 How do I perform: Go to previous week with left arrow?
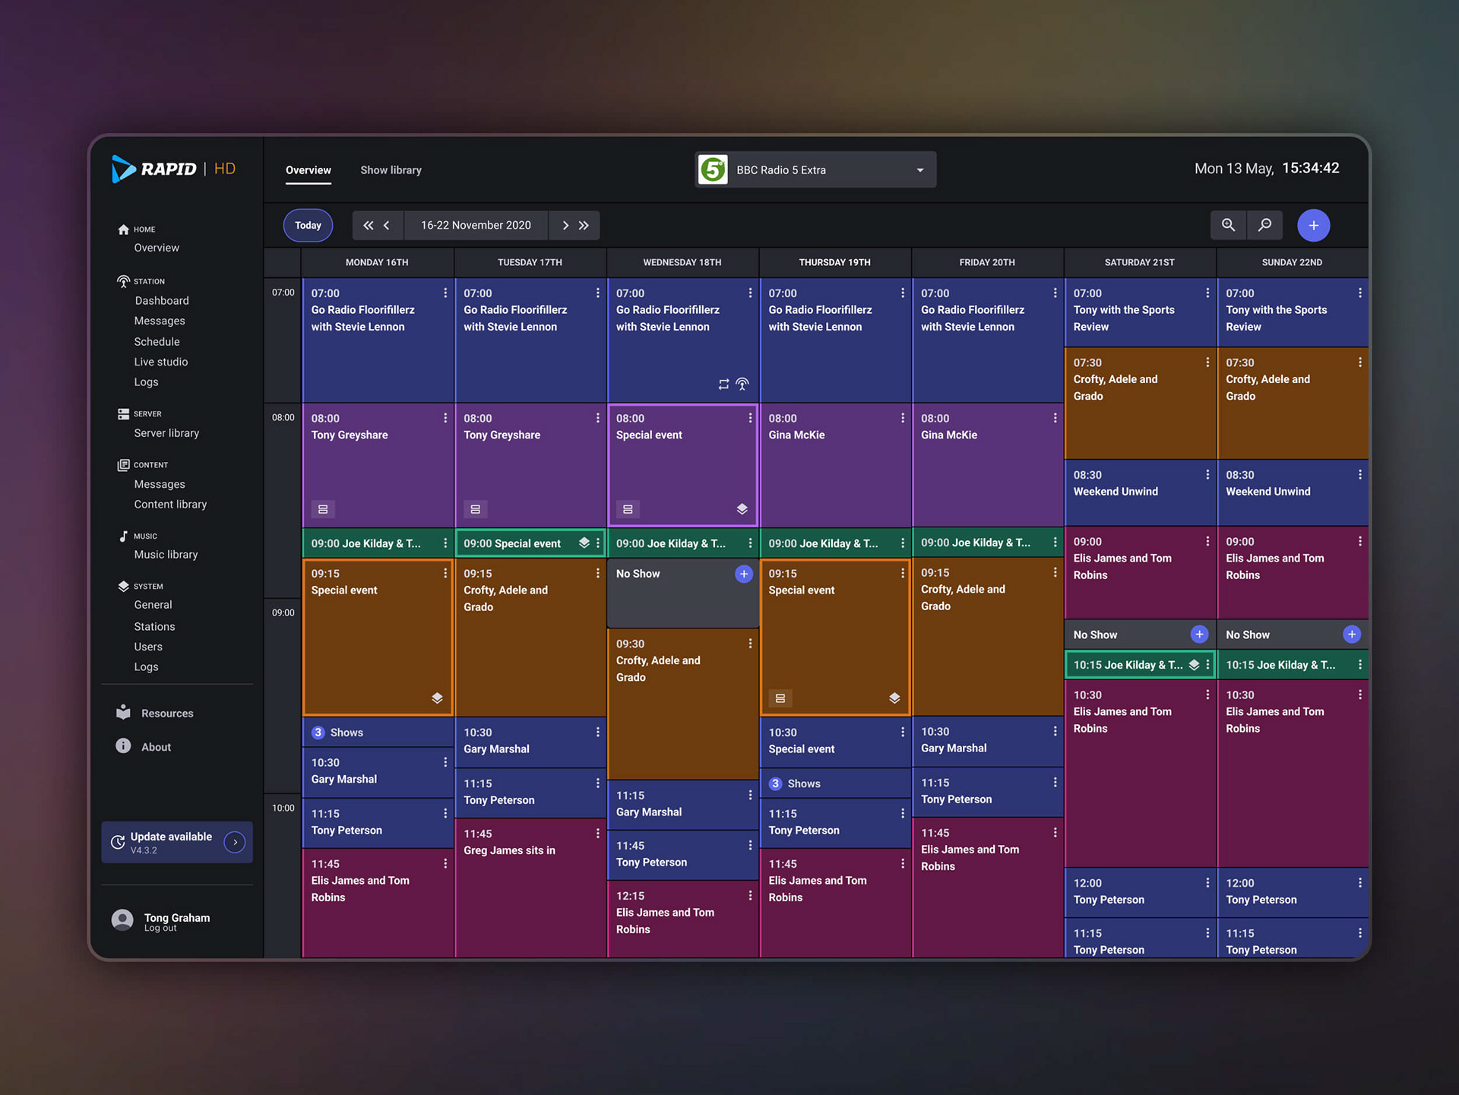coord(387,226)
